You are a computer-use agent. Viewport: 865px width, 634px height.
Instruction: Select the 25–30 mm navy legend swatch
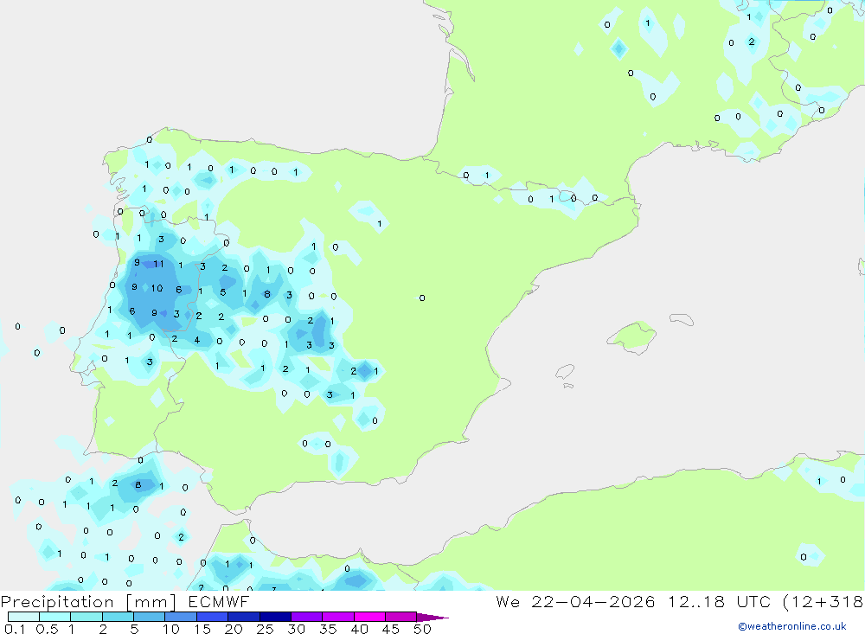275,617
